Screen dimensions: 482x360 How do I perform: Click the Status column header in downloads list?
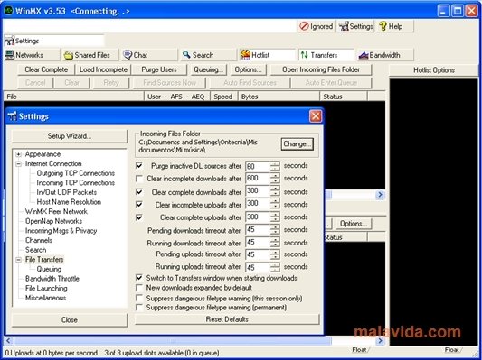coord(344,97)
